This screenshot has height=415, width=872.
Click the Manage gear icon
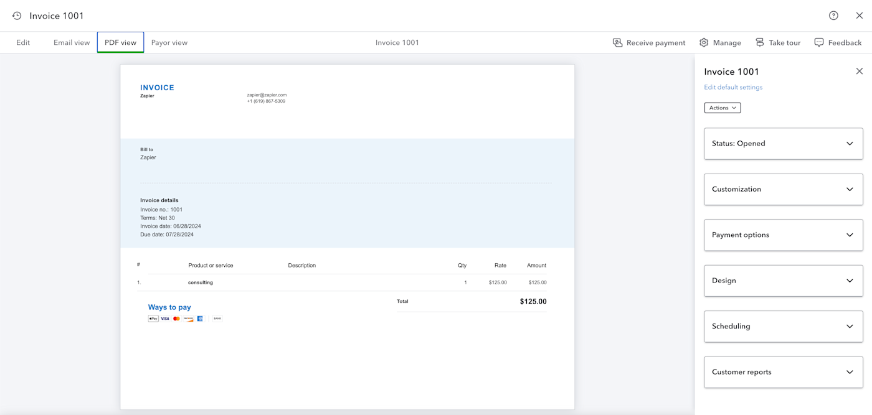coord(704,42)
